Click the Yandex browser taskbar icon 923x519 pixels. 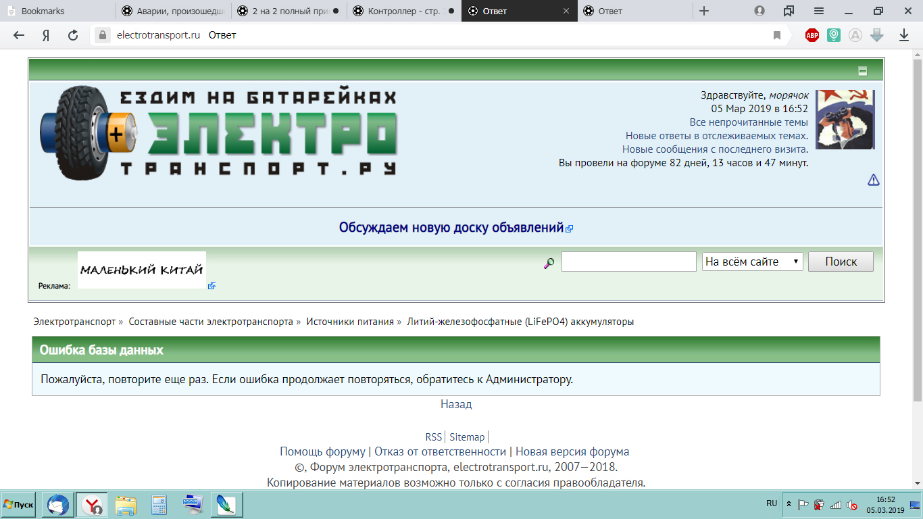pos(93,504)
